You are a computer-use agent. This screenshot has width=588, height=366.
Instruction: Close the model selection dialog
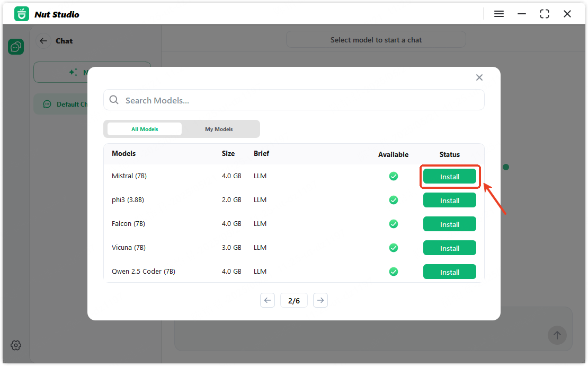coord(479,77)
